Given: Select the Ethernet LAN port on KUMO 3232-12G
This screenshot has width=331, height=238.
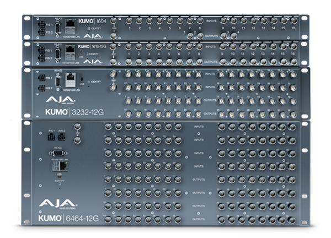Looking at the screenshot, I should (x=70, y=80).
